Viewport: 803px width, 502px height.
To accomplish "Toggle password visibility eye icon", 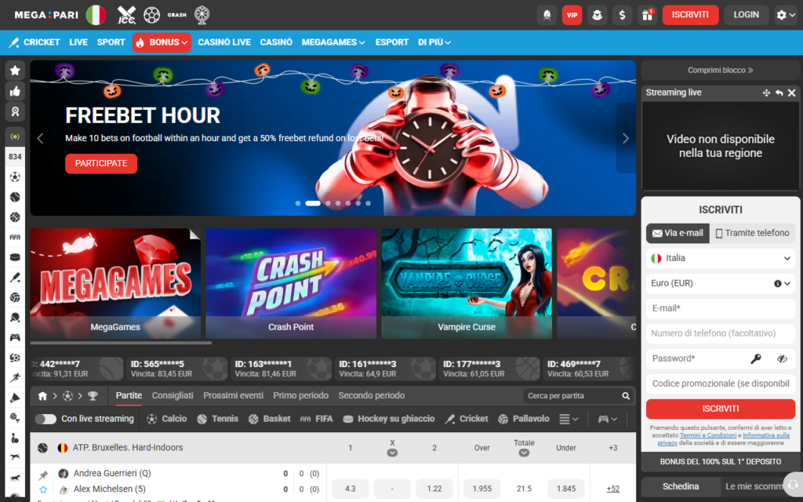I will point(782,358).
